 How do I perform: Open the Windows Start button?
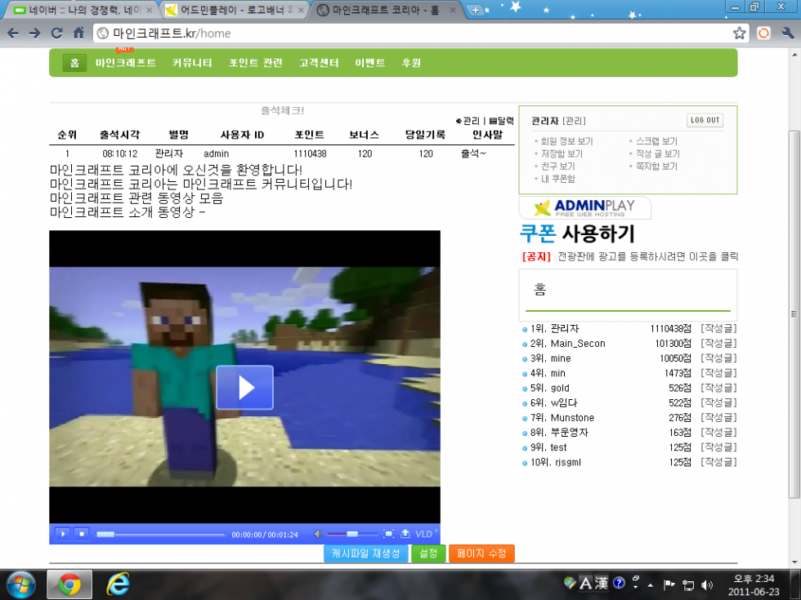point(20,584)
